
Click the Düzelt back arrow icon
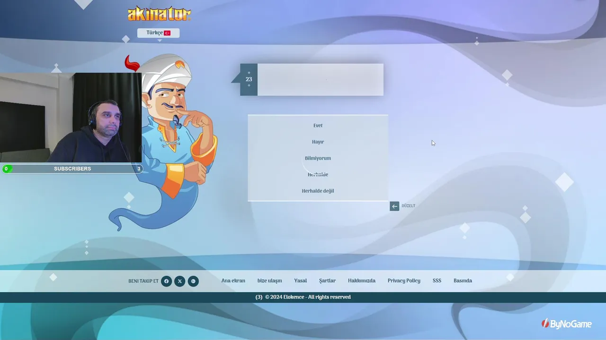click(x=394, y=206)
